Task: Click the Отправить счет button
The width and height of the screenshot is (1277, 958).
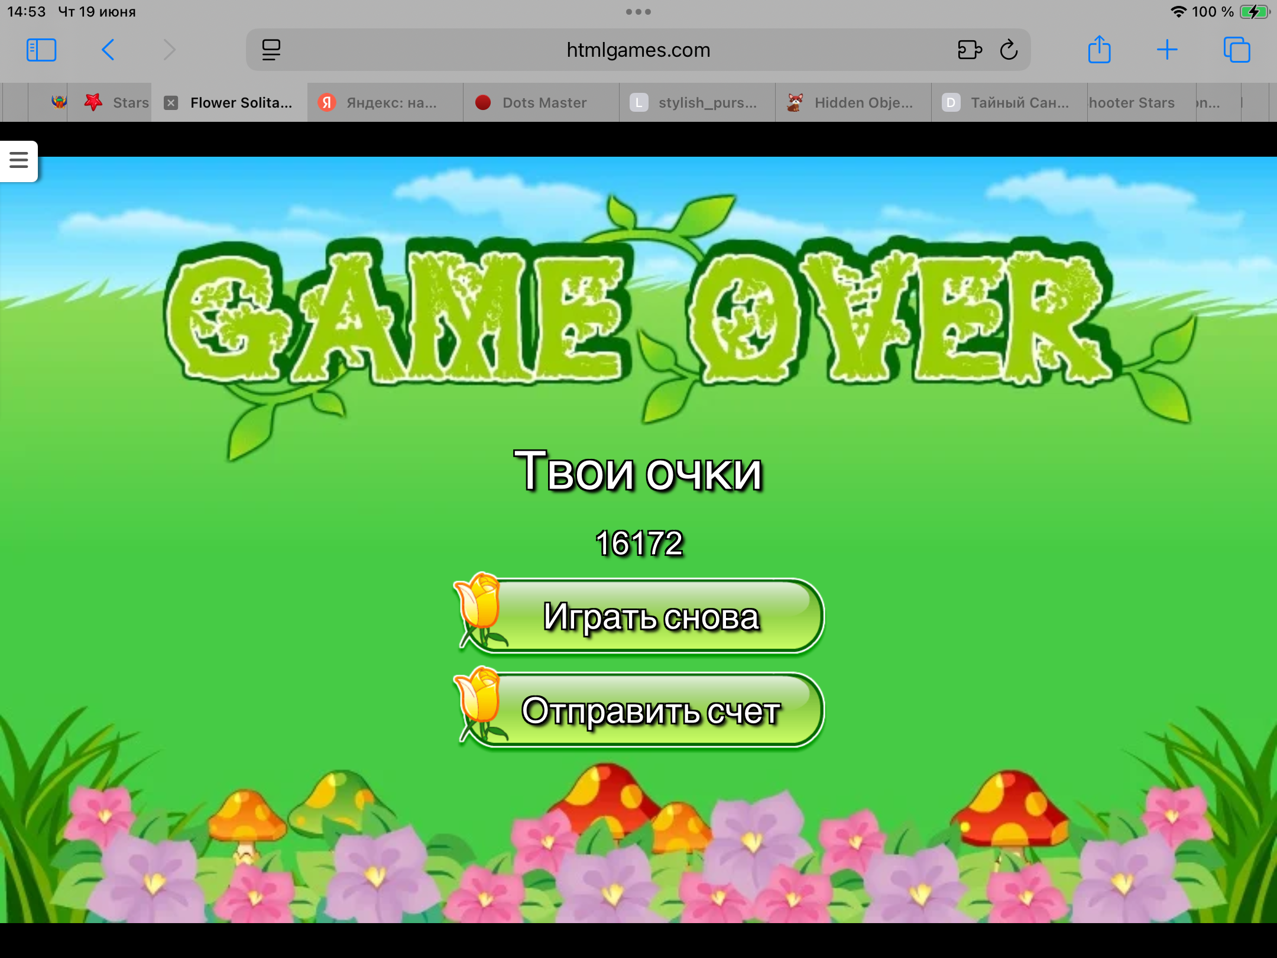Action: [640, 710]
